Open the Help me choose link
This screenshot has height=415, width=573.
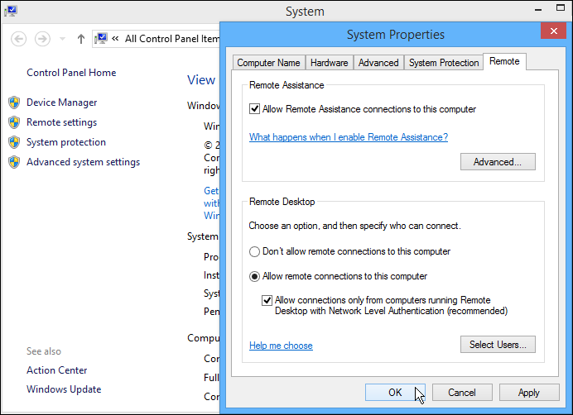[x=281, y=346]
